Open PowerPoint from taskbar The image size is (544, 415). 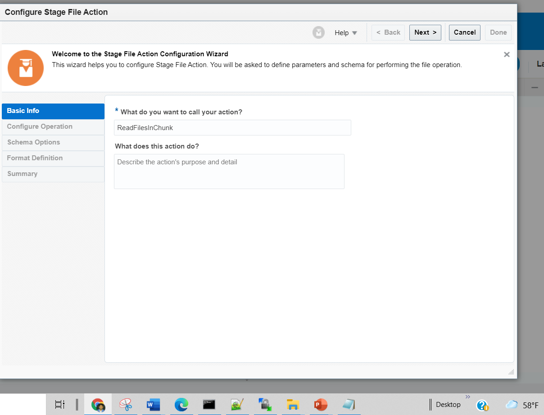pos(321,405)
